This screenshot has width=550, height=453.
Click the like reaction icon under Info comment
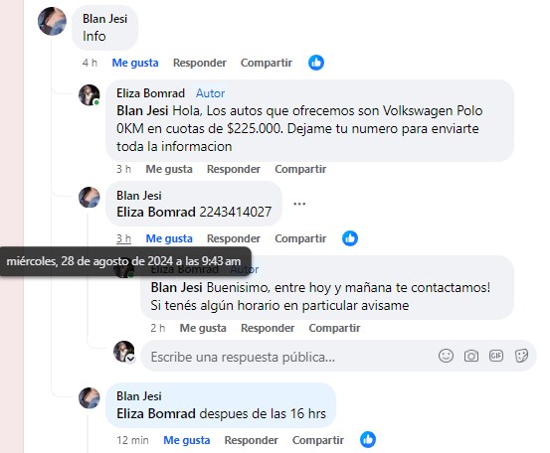tap(316, 63)
